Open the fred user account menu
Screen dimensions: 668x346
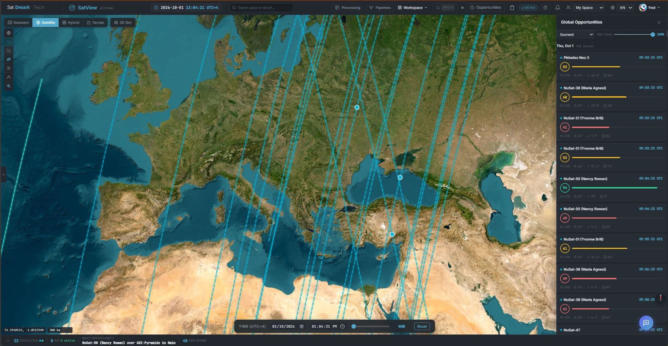[649, 7]
